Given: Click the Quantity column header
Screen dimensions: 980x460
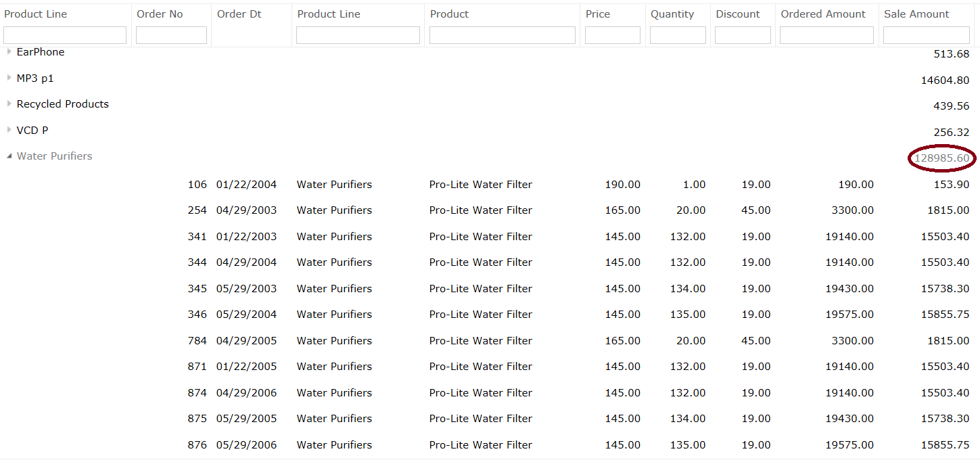Looking at the screenshot, I should tap(672, 14).
